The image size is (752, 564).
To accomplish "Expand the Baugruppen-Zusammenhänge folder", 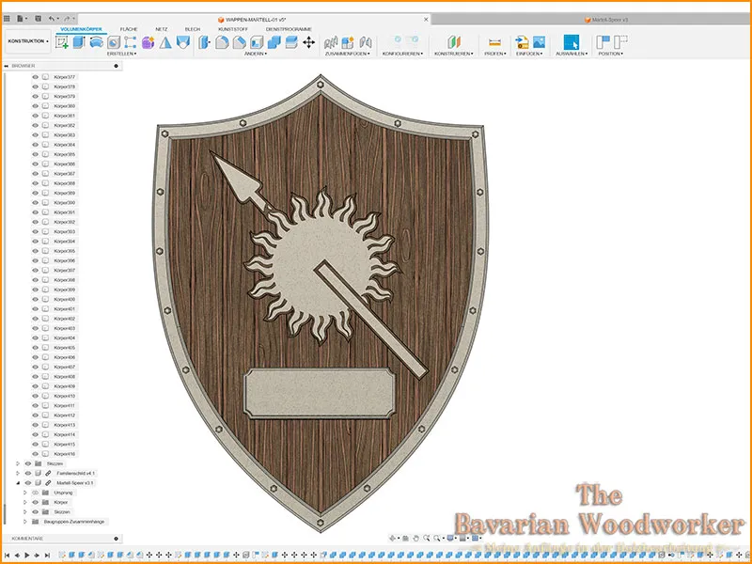I will (25, 522).
